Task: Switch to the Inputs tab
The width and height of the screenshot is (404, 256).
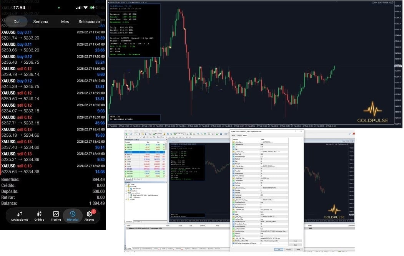Action: (244, 135)
